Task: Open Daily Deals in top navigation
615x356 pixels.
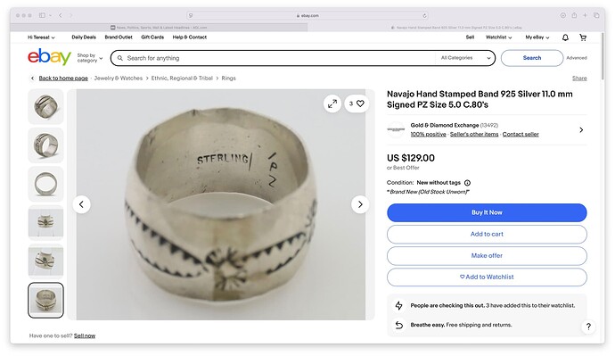Action: (84, 37)
